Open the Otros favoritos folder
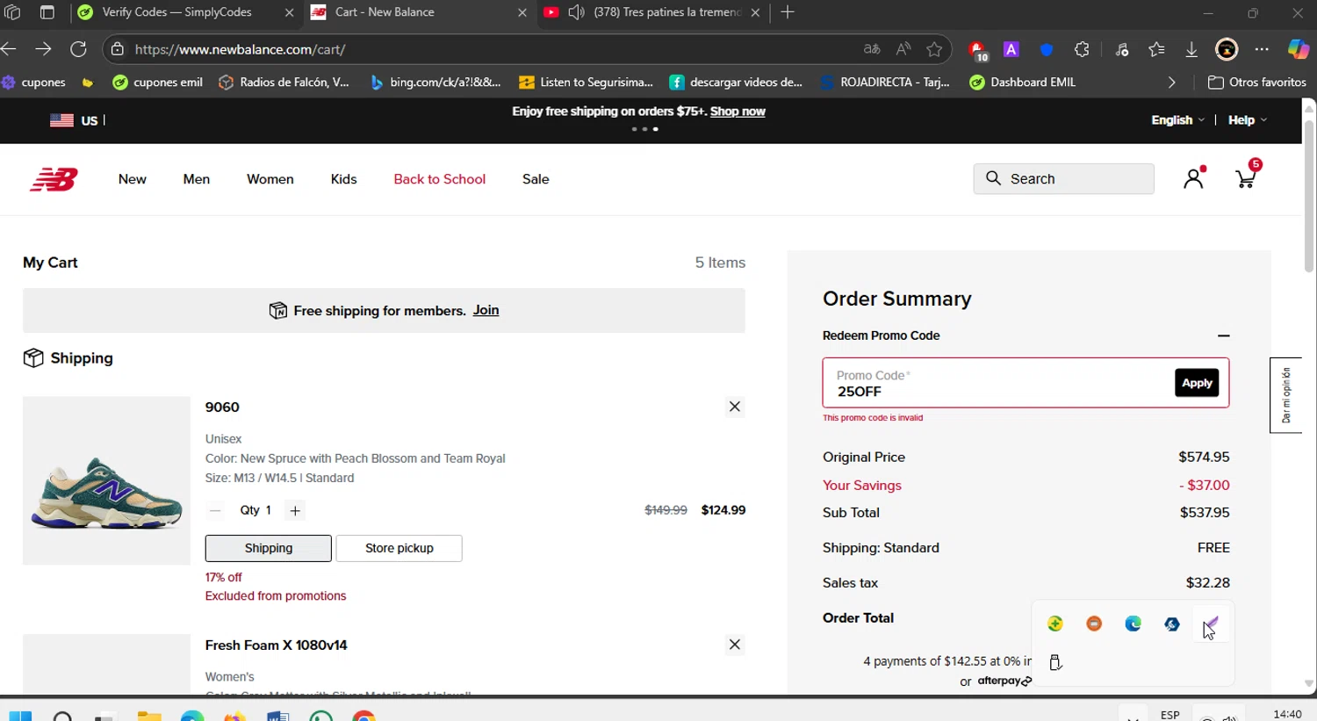 point(1257,83)
